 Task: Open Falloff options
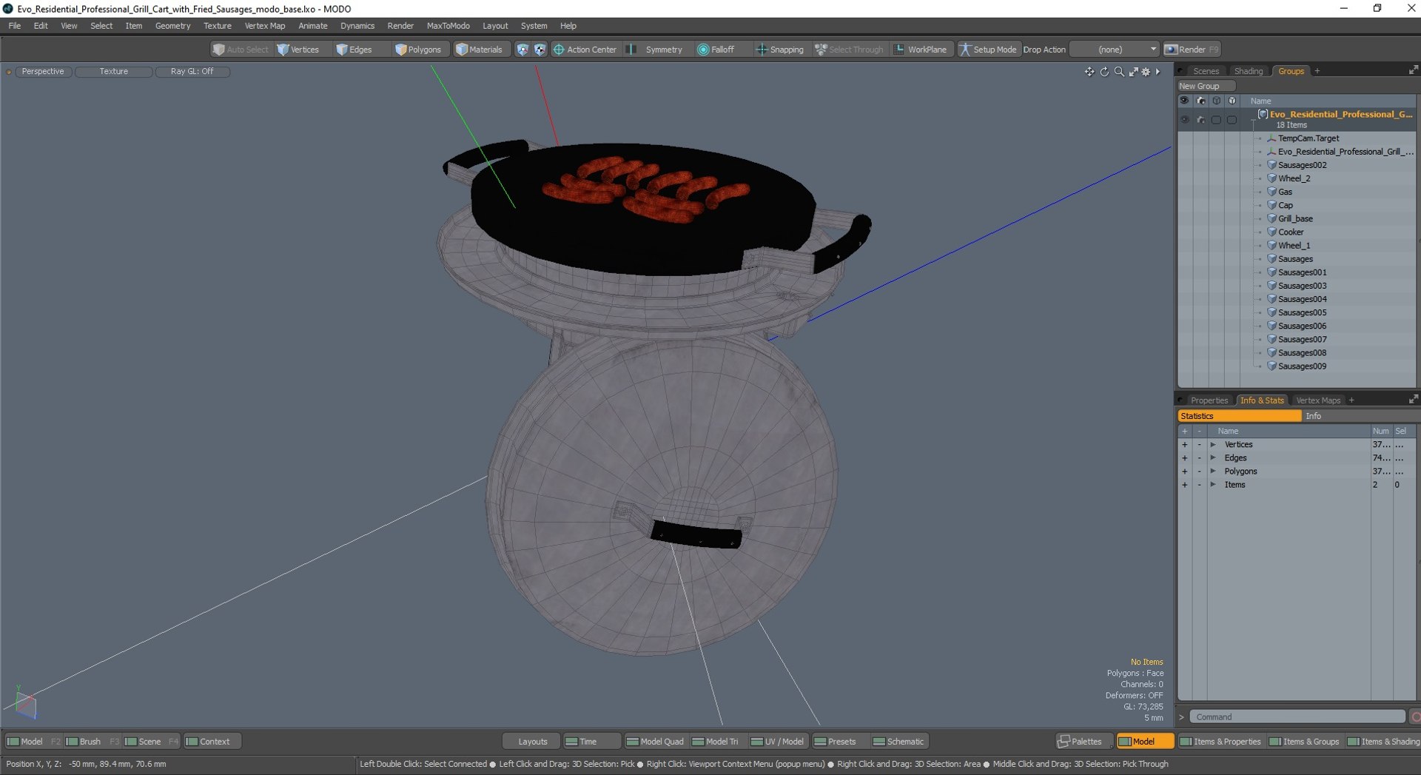tap(716, 50)
